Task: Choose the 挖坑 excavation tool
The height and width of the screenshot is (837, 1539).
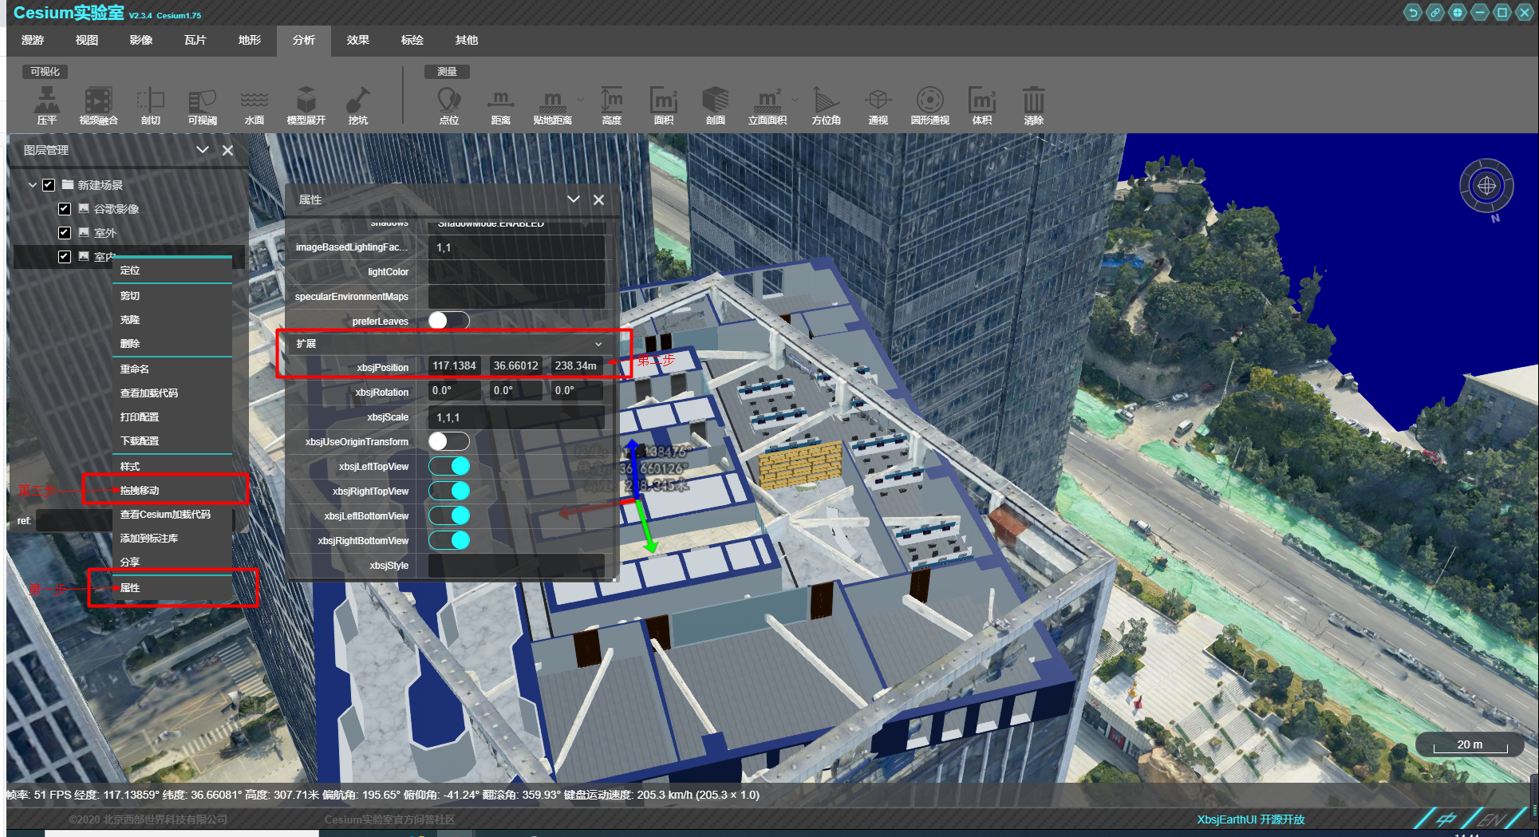Action: coord(357,105)
